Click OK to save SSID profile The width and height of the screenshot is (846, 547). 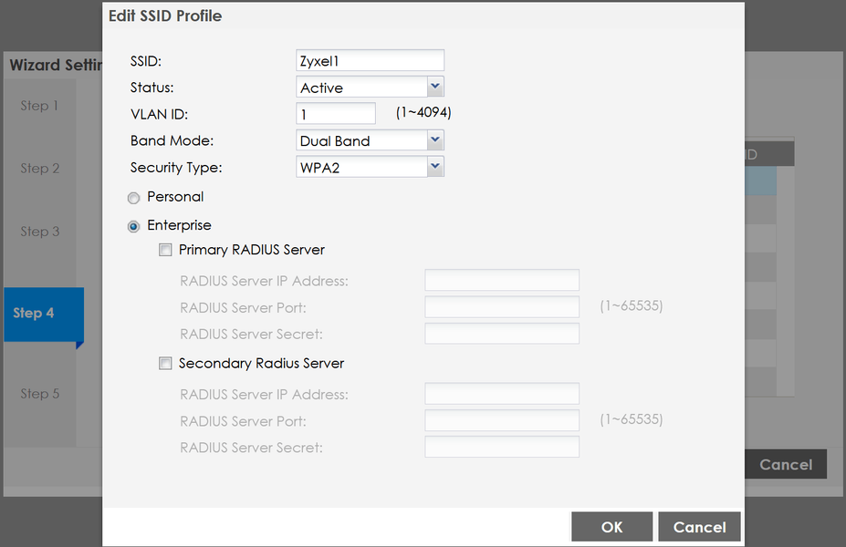pyautogui.click(x=611, y=527)
